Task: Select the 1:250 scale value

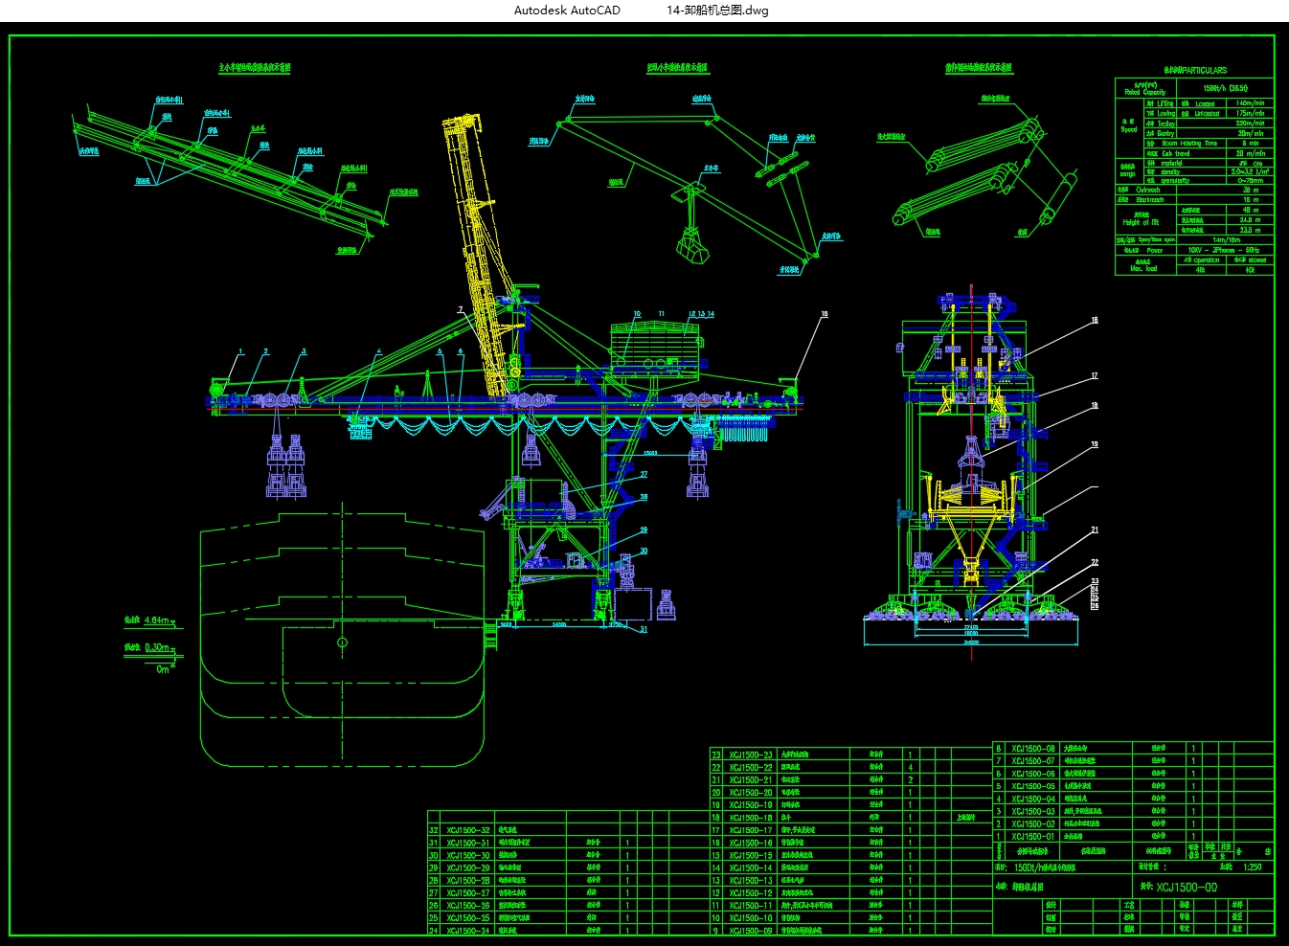Action: coord(1253,867)
